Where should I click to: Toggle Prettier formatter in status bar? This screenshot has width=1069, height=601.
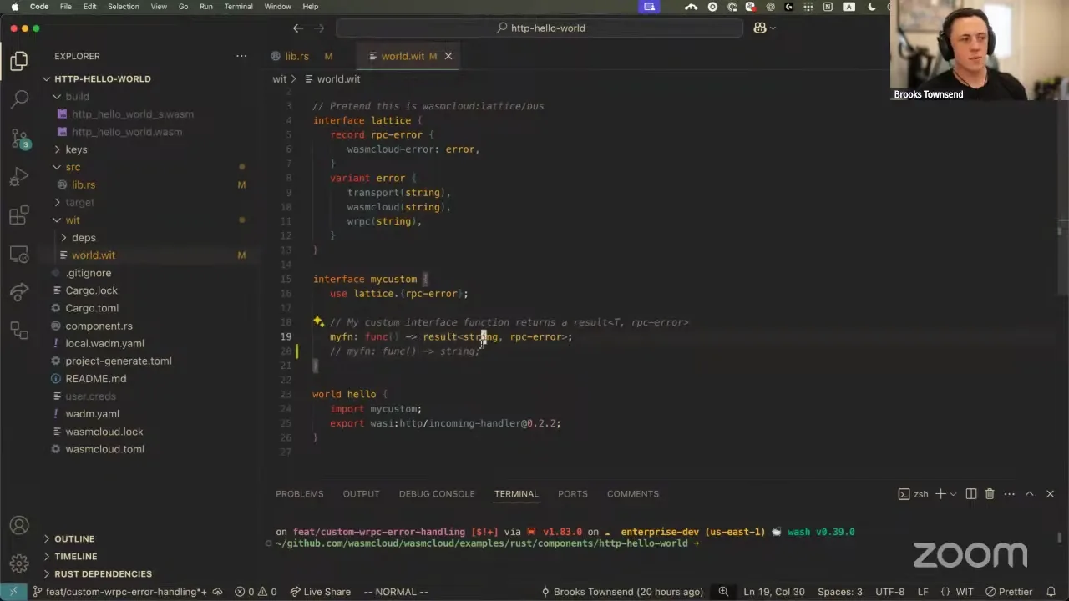(x=1009, y=592)
